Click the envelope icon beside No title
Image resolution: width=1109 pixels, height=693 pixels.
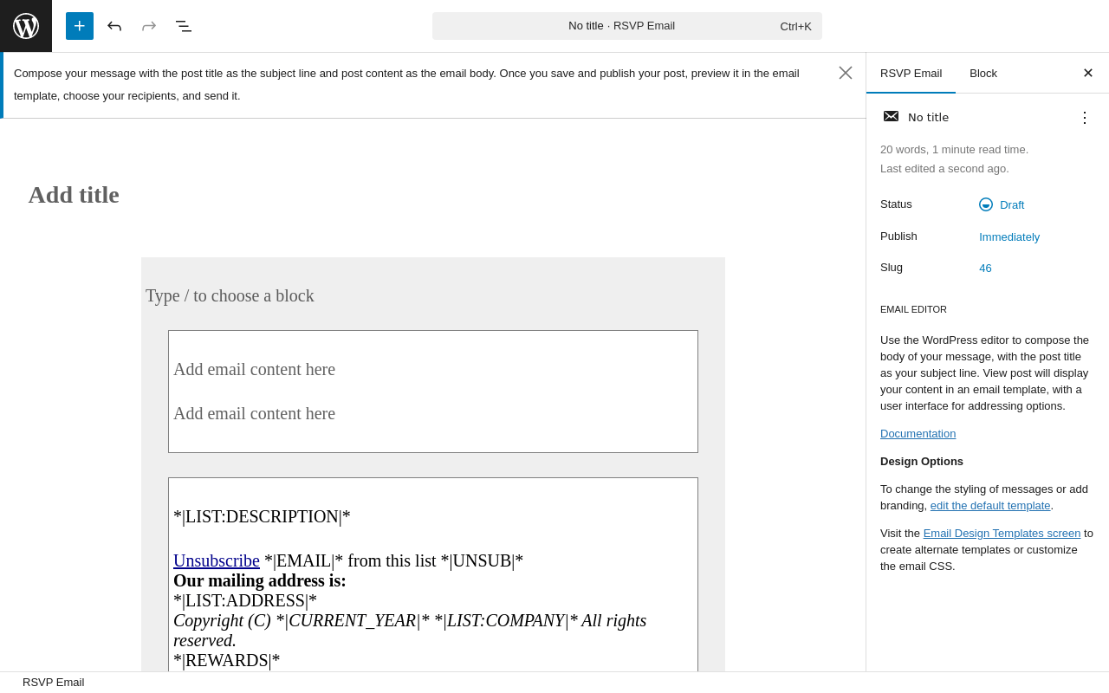click(x=891, y=117)
